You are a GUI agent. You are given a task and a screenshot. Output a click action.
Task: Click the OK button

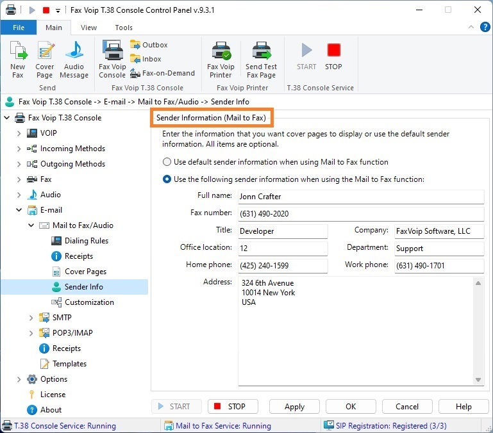[x=351, y=407]
